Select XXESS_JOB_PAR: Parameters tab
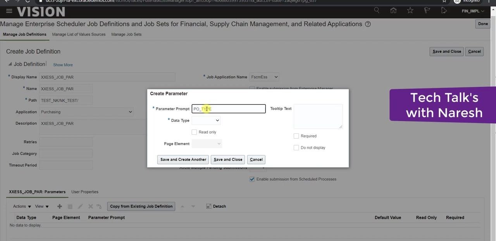This screenshot has width=496, height=241. (x=37, y=192)
